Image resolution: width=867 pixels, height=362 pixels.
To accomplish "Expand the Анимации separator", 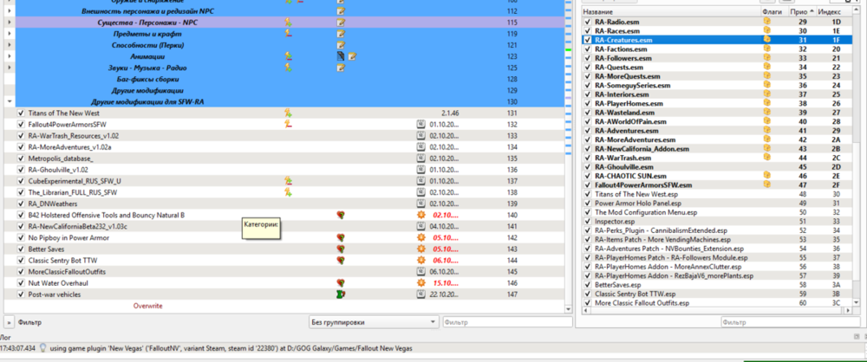I will tap(10, 56).
